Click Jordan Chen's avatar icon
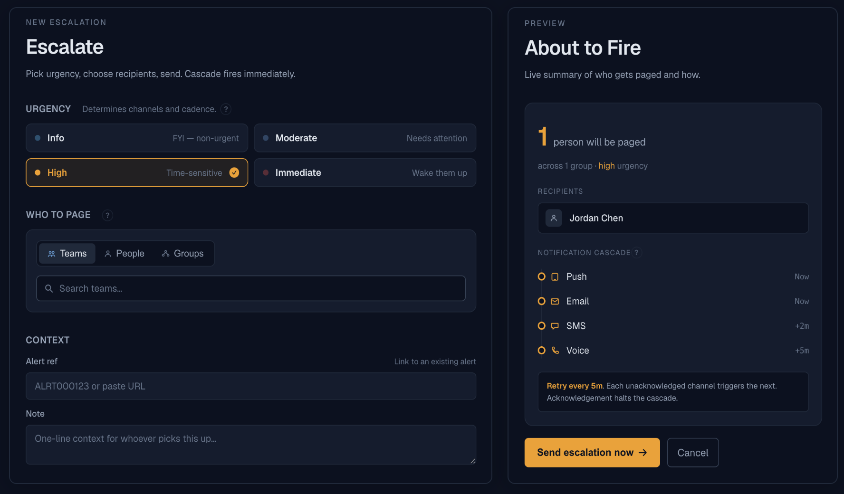Image resolution: width=844 pixels, height=494 pixels. [554, 218]
